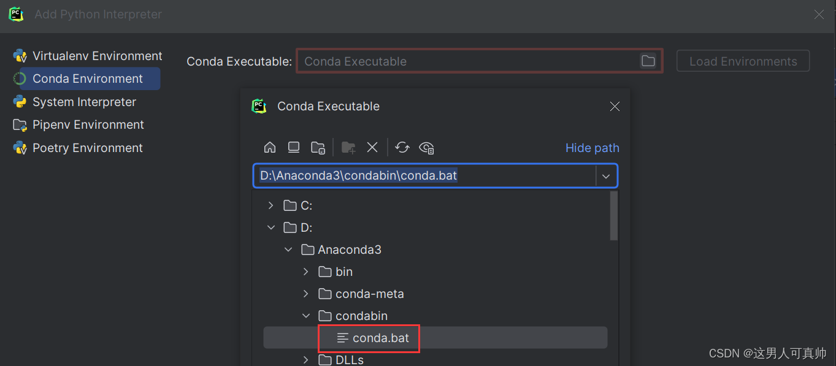The image size is (836, 366).
Task: Click the conda.bat file icon
Action: (x=343, y=338)
